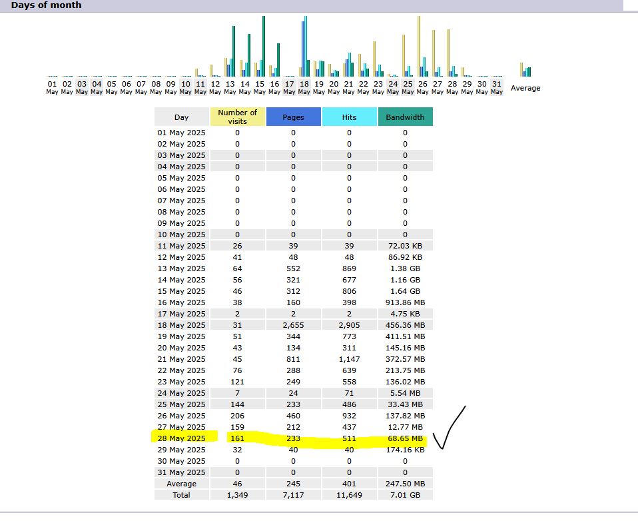Click the 811 pages value
The width and height of the screenshot is (638, 521).
click(294, 359)
